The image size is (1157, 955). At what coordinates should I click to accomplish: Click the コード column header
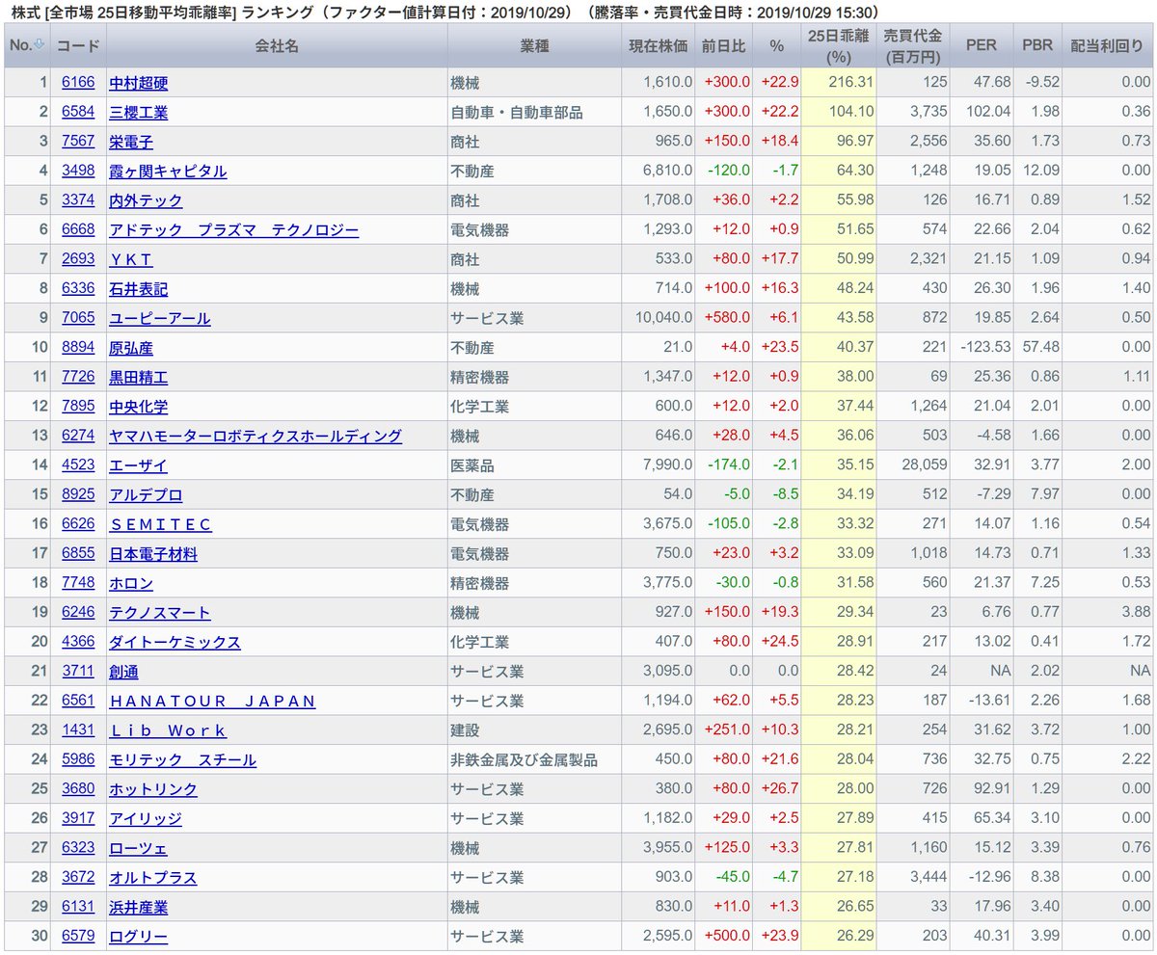point(78,45)
